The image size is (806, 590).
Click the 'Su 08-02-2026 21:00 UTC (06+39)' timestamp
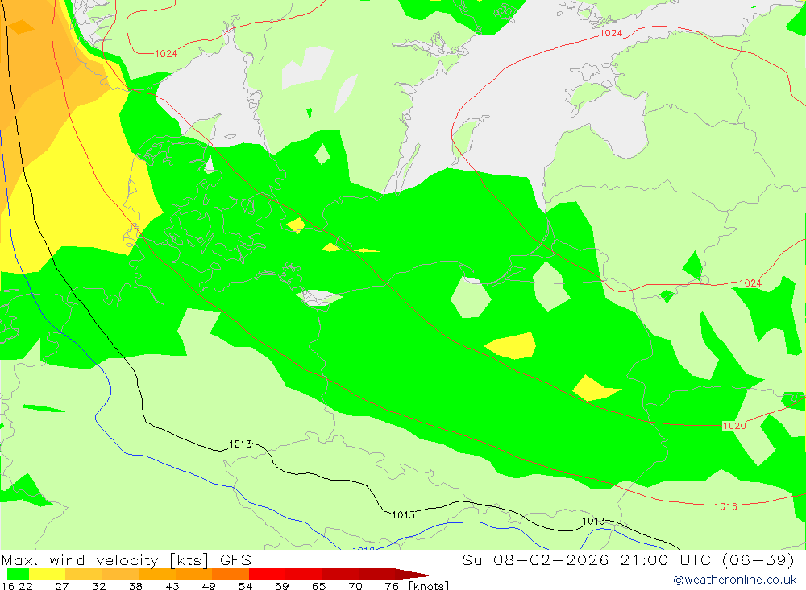coord(628,559)
